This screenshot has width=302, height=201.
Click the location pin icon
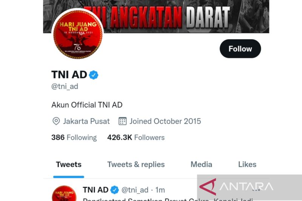pos(56,121)
